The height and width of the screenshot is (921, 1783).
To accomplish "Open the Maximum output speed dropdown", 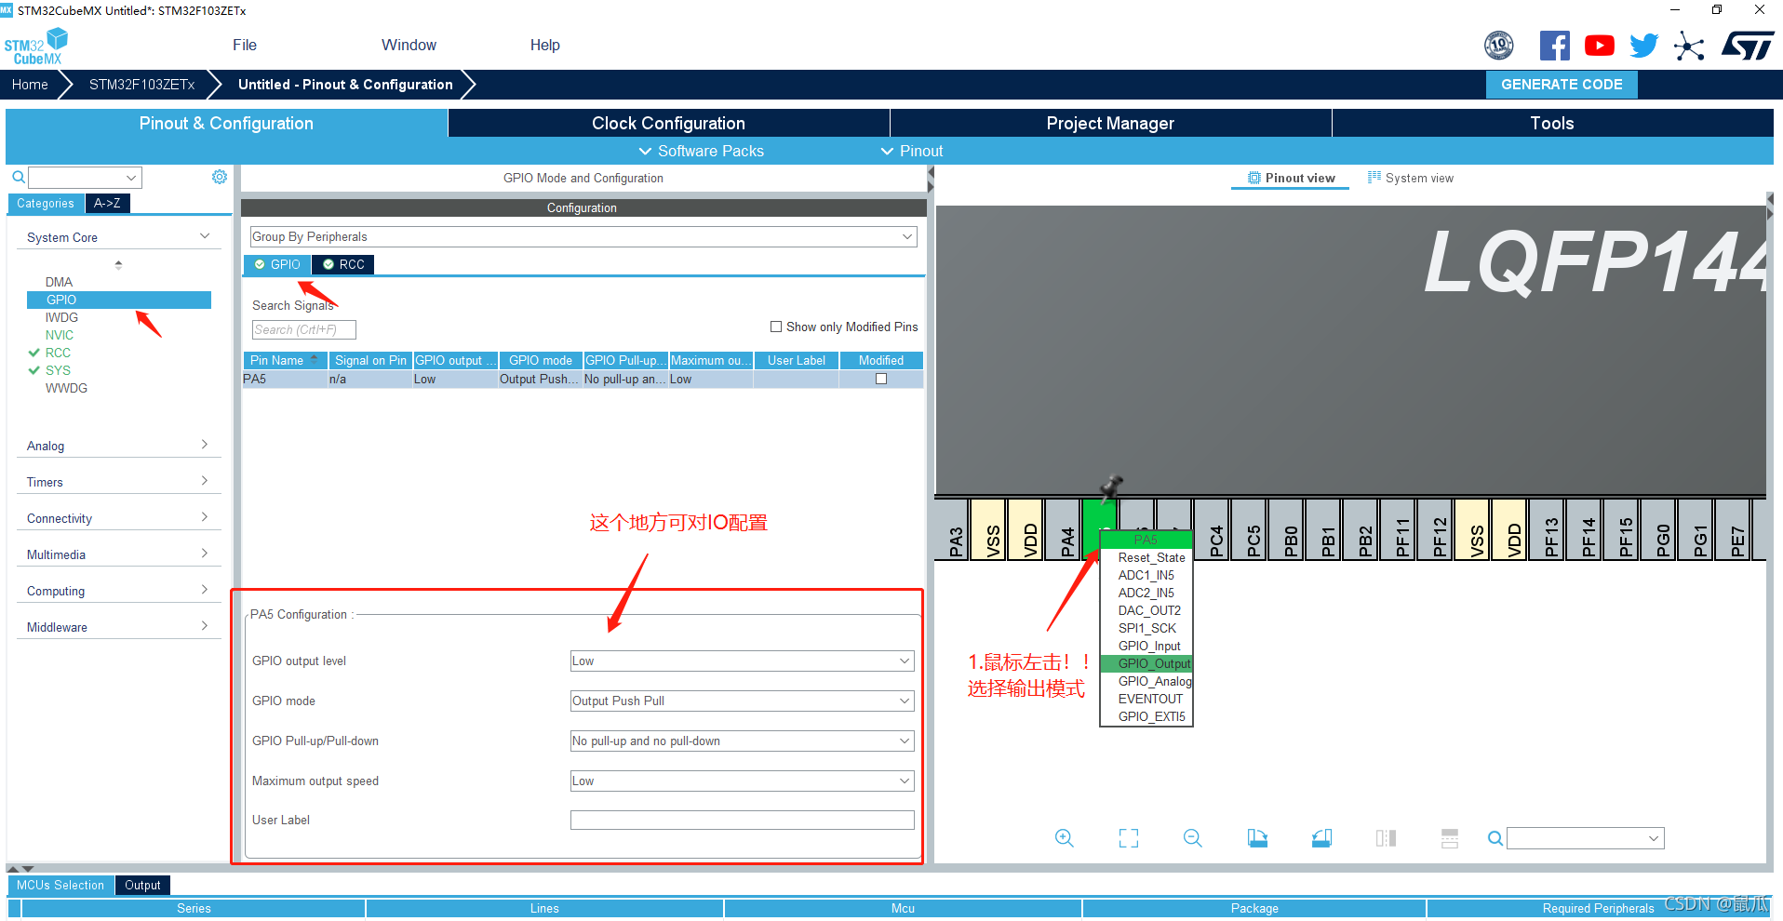I will coord(742,781).
